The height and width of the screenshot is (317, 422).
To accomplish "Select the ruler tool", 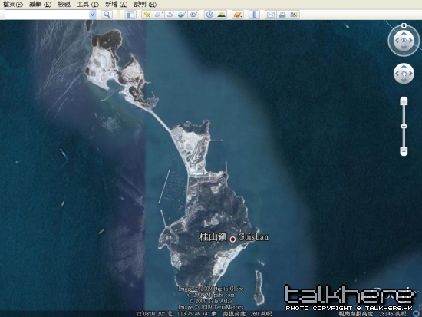I will tap(254, 15).
